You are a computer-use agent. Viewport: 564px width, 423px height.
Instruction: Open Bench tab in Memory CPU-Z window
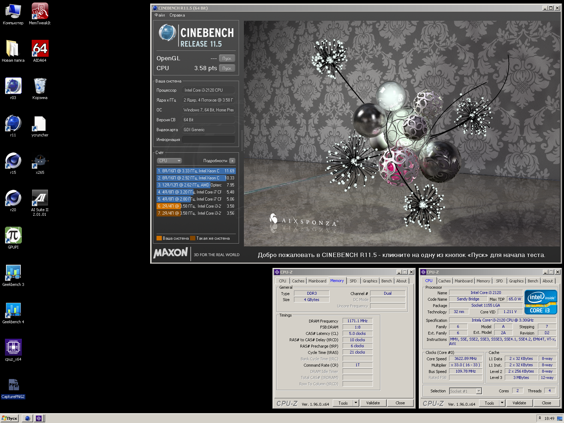(x=386, y=281)
